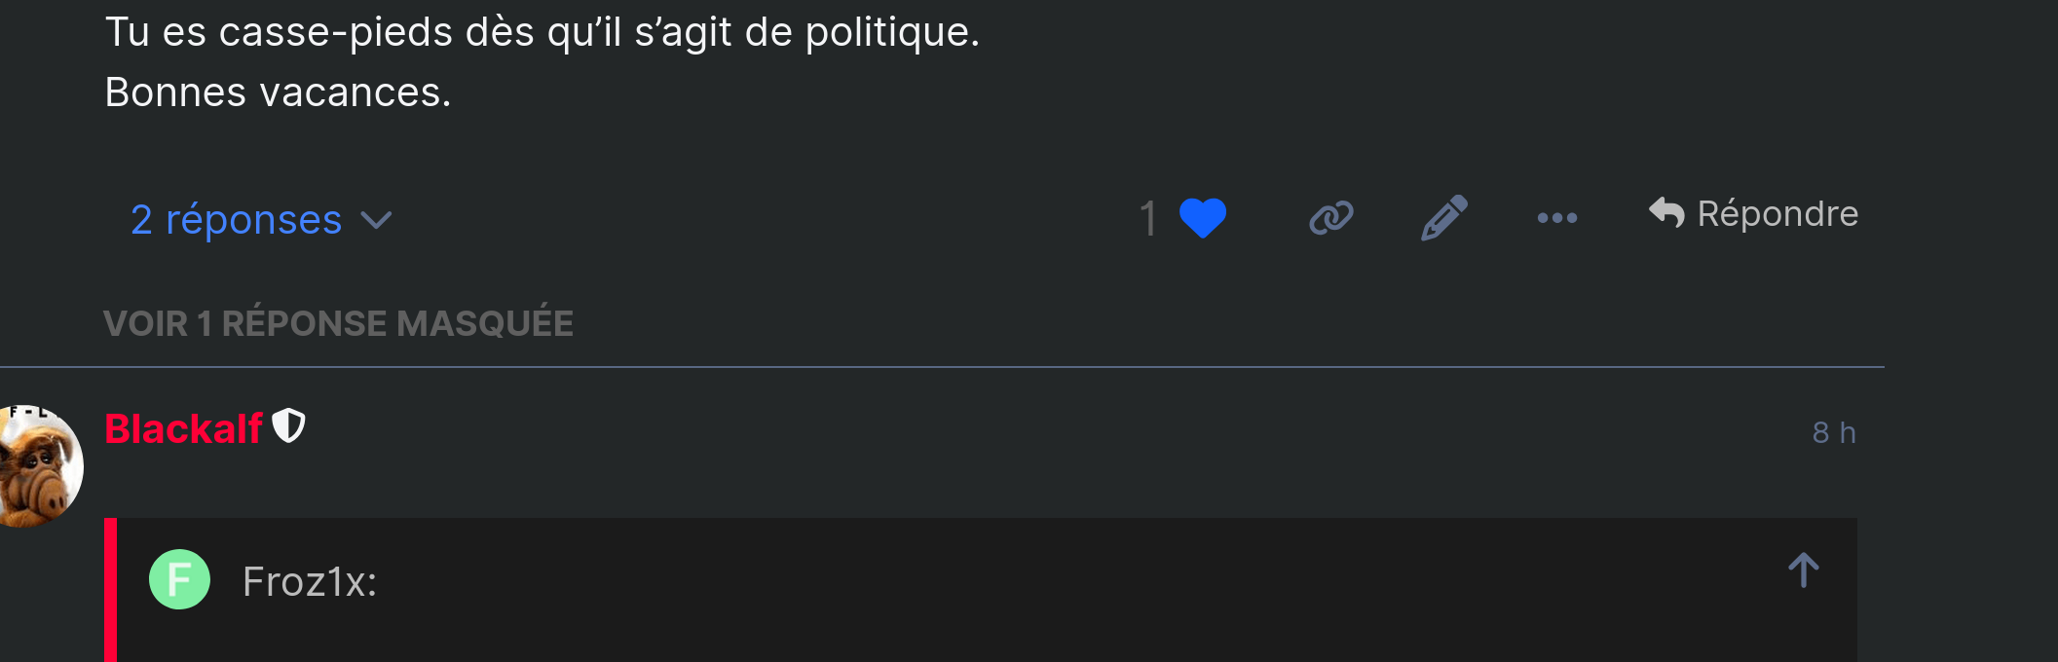This screenshot has height=662, width=2058.
Task: Select the Répondre reply label
Action: pos(1777,213)
